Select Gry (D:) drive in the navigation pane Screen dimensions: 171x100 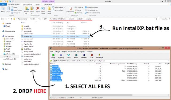[8, 57]
